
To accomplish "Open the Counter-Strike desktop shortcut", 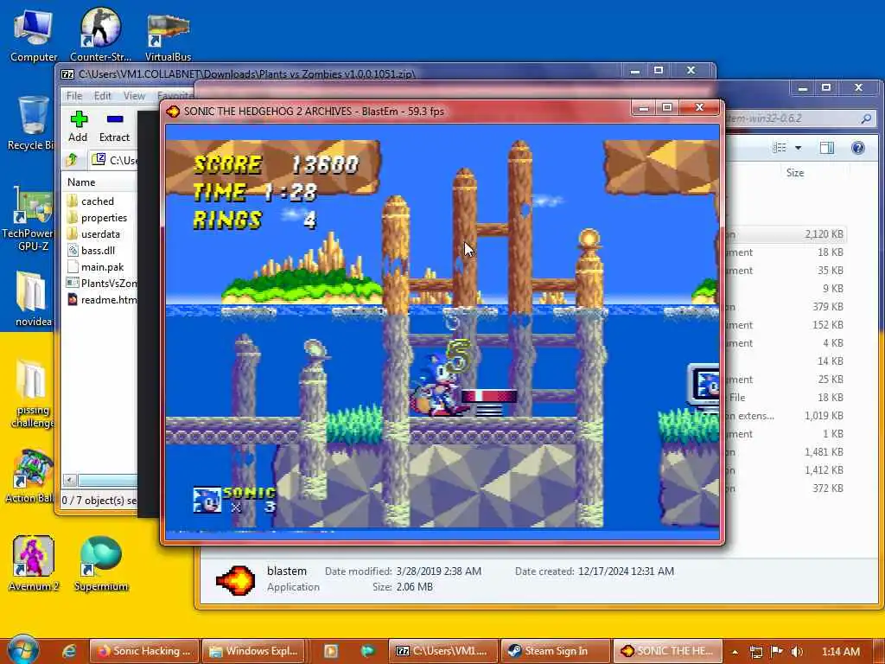I will coord(100,35).
